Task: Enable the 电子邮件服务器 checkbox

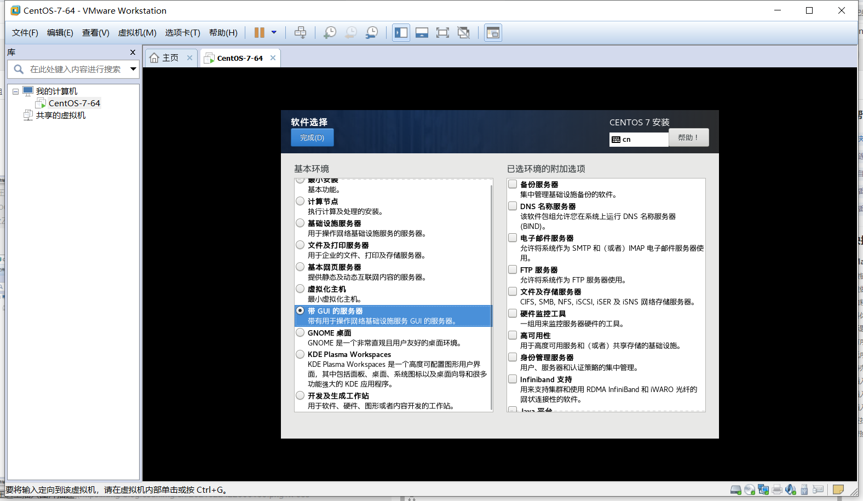Action: [x=513, y=238]
